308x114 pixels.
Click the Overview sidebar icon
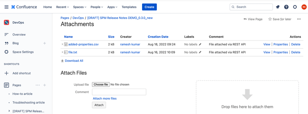click(6, 35)
